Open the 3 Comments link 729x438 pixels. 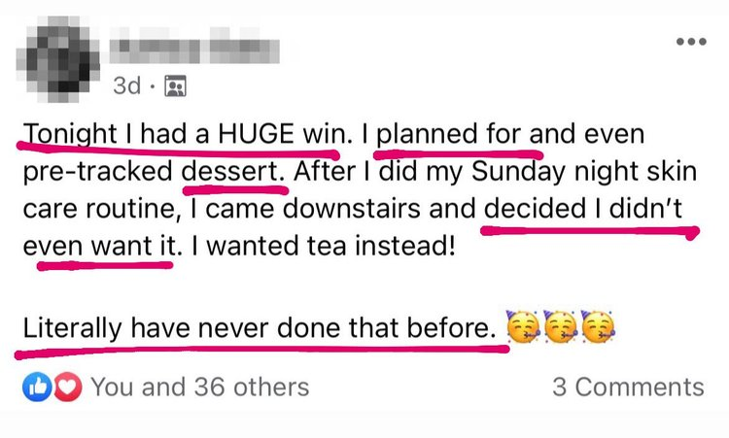tap(628, 387)
